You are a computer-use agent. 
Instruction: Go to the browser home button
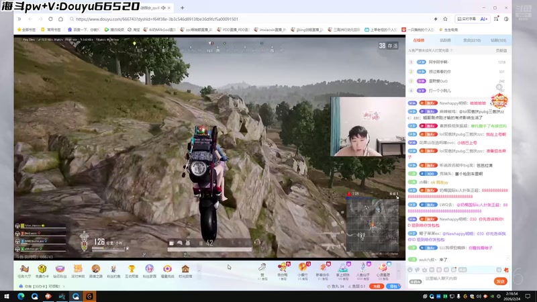(x=60, y=19)
